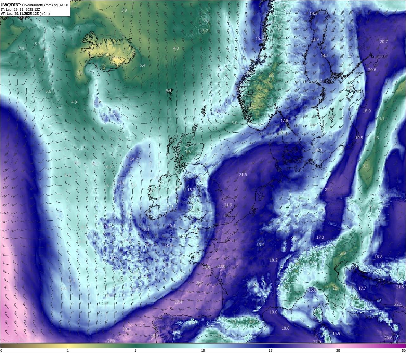Click the 21.9 value over England
The width and height of the screenshot is (406, 353).
pos(228,205)
